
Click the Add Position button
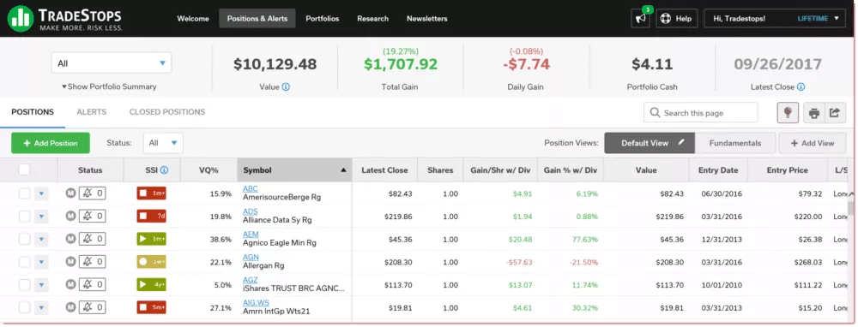click(x=51, y=143)
